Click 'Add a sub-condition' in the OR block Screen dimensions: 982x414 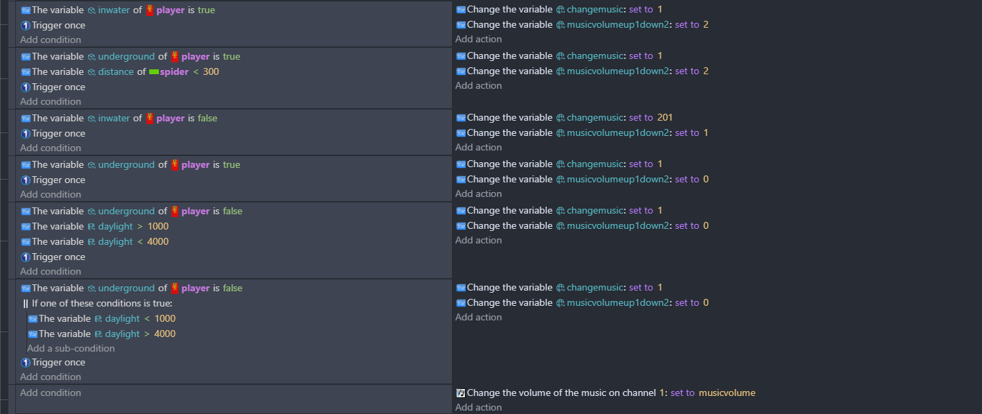[71, 349]
